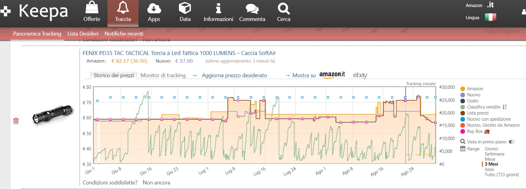
Task: Click the Range calendar icon
Action: (463, 149)
